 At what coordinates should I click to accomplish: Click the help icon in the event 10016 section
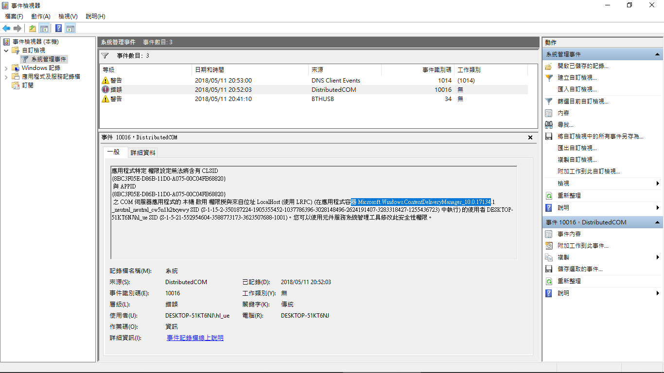pyautogui.click(x=549, y=293)
